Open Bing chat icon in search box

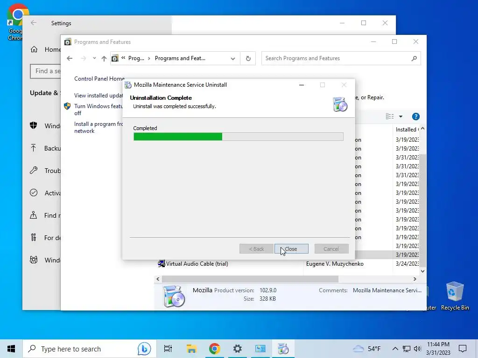(x=144, y=349)
